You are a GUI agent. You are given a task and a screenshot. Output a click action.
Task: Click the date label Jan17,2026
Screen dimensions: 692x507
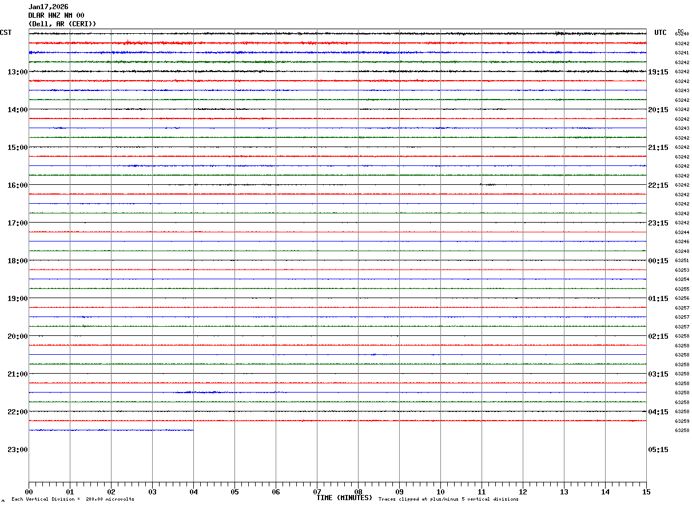[48, 7]
